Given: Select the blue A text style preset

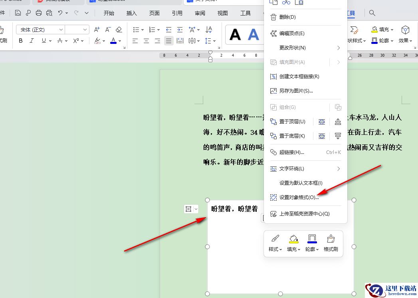Looking at the screenshot, I should [253, 34].
